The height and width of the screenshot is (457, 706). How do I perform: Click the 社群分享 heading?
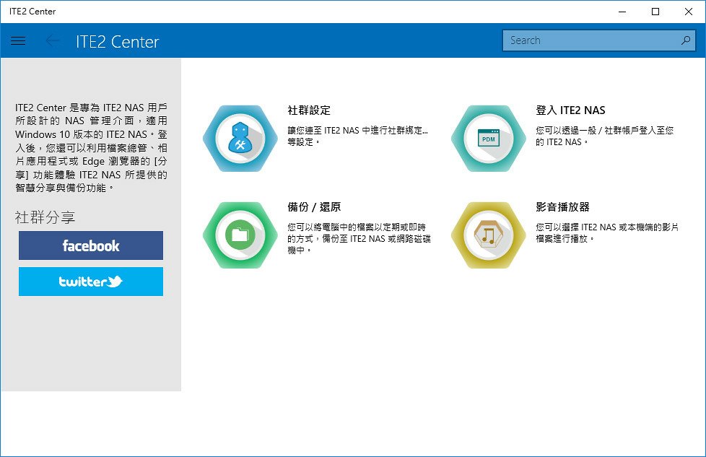[x=45, y=217]
